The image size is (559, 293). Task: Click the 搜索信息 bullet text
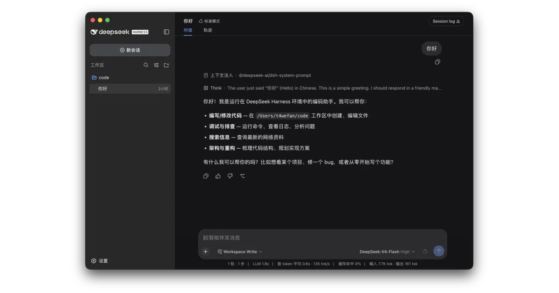(x=219, y=137)
